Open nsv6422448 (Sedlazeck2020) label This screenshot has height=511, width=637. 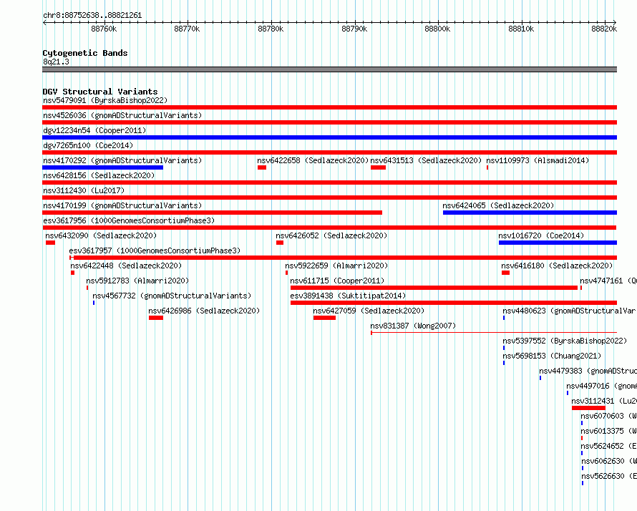pyautogui.click(x=127, y=266)
